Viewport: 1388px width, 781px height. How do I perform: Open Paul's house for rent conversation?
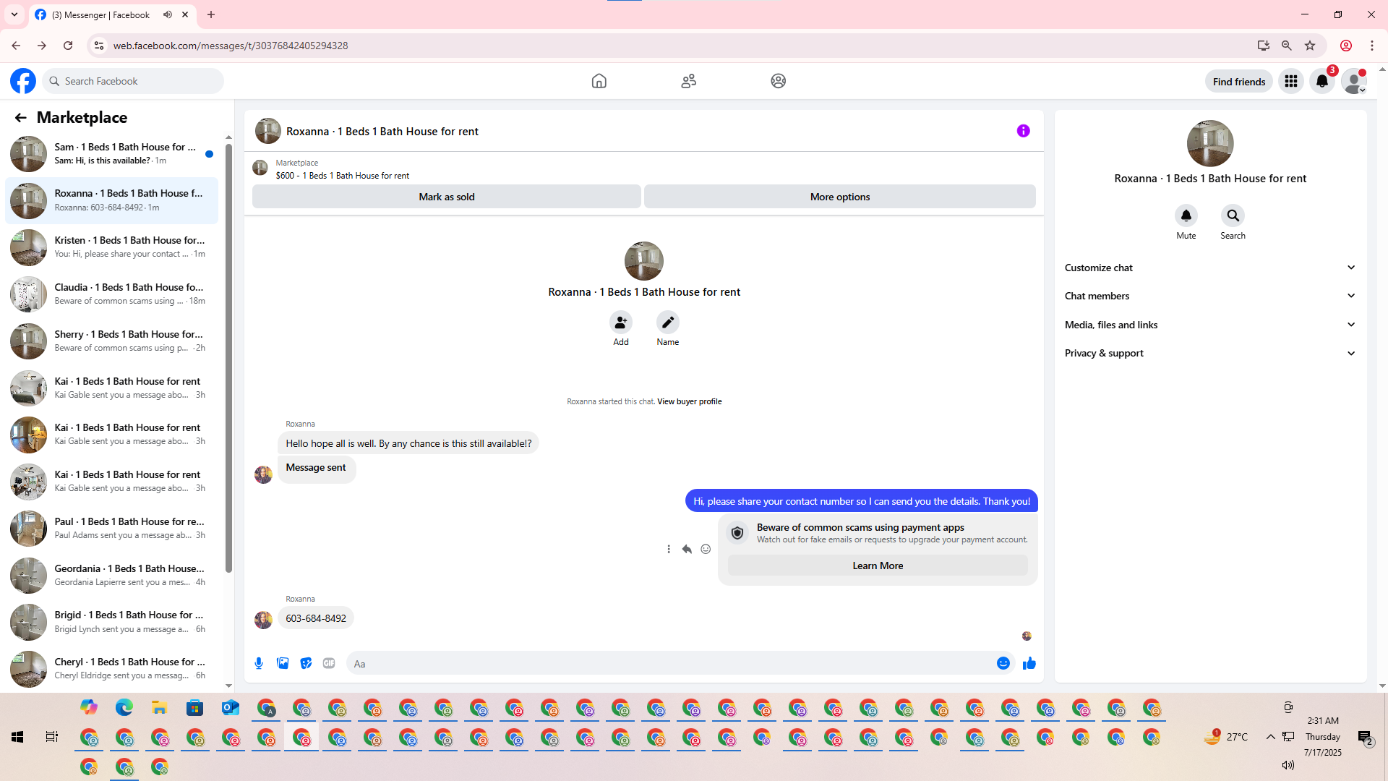click(112, 529)
